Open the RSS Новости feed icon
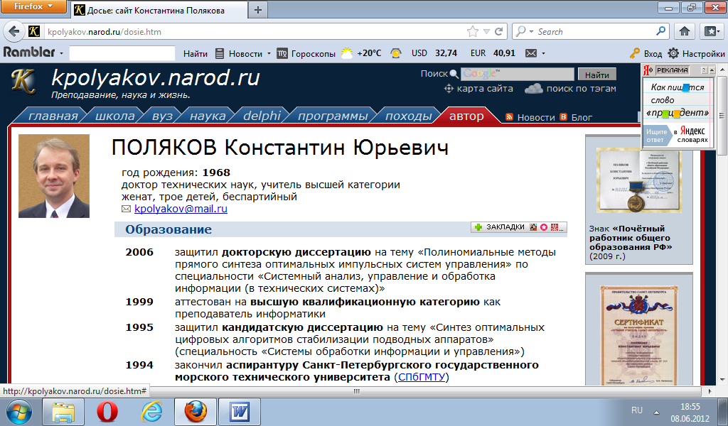The image size is (728, 426). tap(509, 117)
